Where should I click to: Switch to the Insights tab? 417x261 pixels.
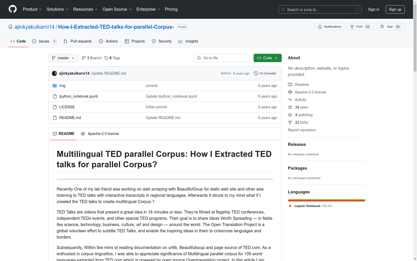pos(188,41)
